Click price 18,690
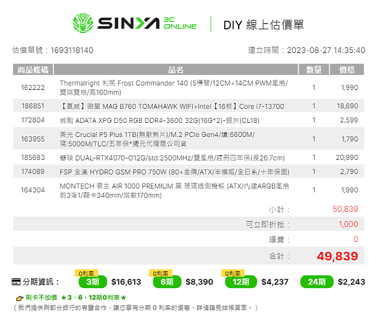 pyautogui.click(x=348, y=106)
